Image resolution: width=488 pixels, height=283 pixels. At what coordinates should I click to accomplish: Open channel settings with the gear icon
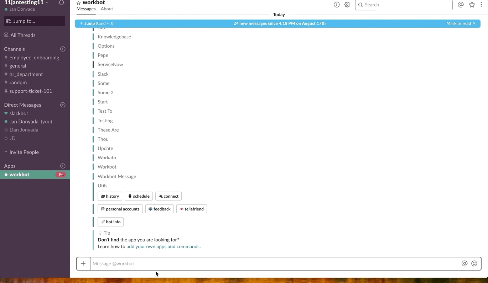tap(347, 5)
